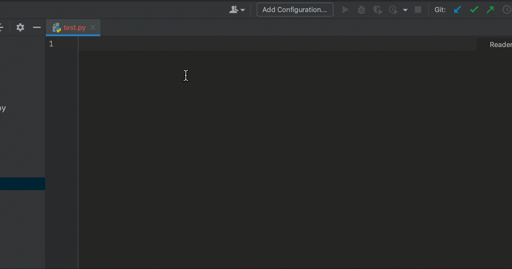This screenshot has height=269, width=512.
Task: Click the Git history clock icon
Action: [507, 10]
